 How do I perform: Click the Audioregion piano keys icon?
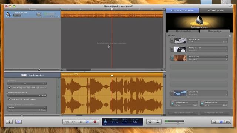point(24,75)
